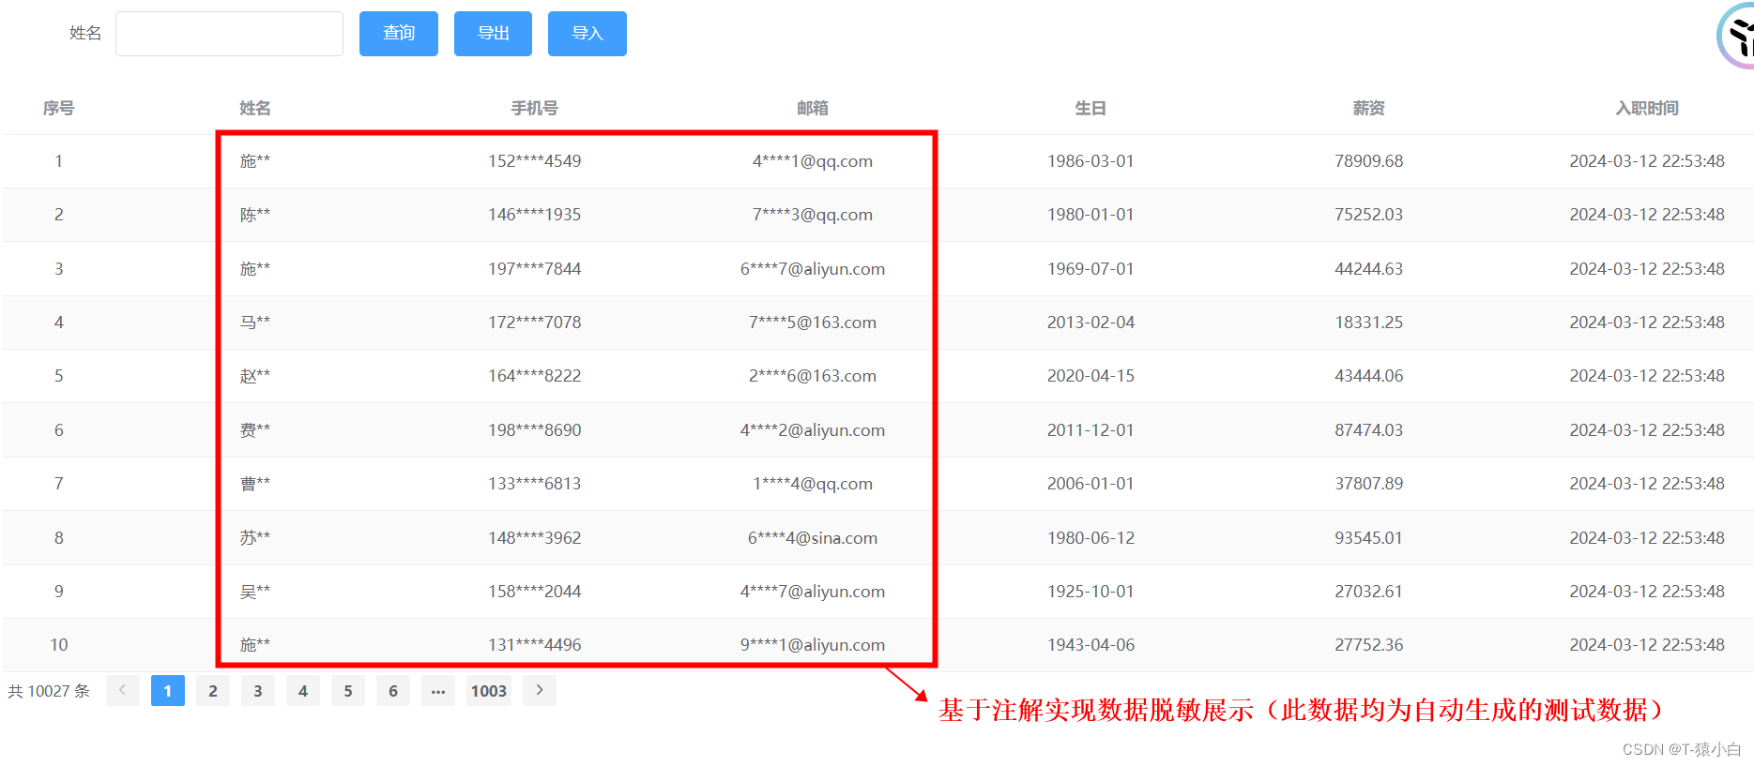Open pagination page 4
The width and height of the screenshot is (1754, 766).
[303, 690]
